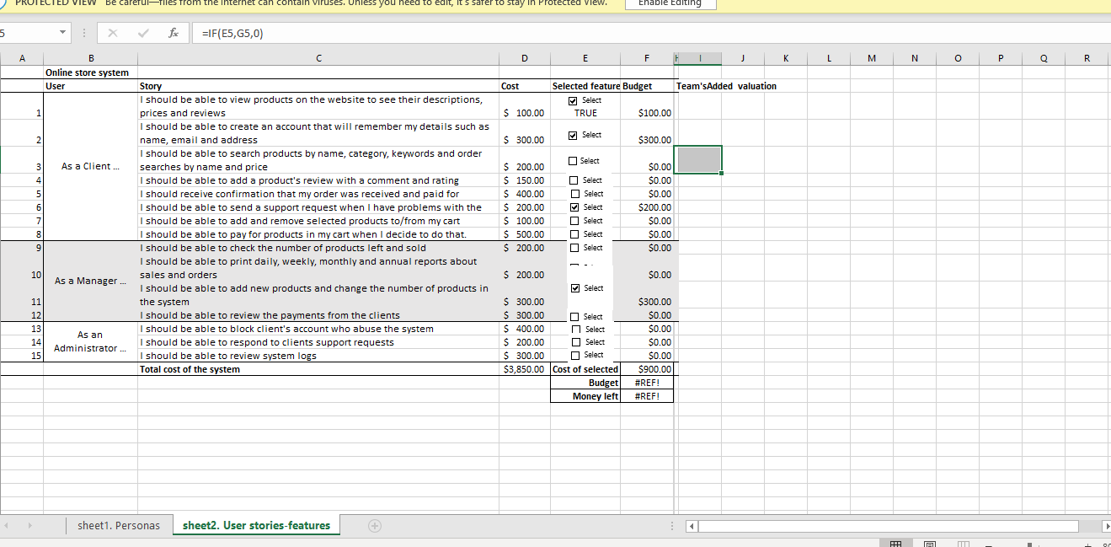The image size is (1111, 547).
Task: Click the Enter checkmark icon in formula bar
Action: pos(142,33)
